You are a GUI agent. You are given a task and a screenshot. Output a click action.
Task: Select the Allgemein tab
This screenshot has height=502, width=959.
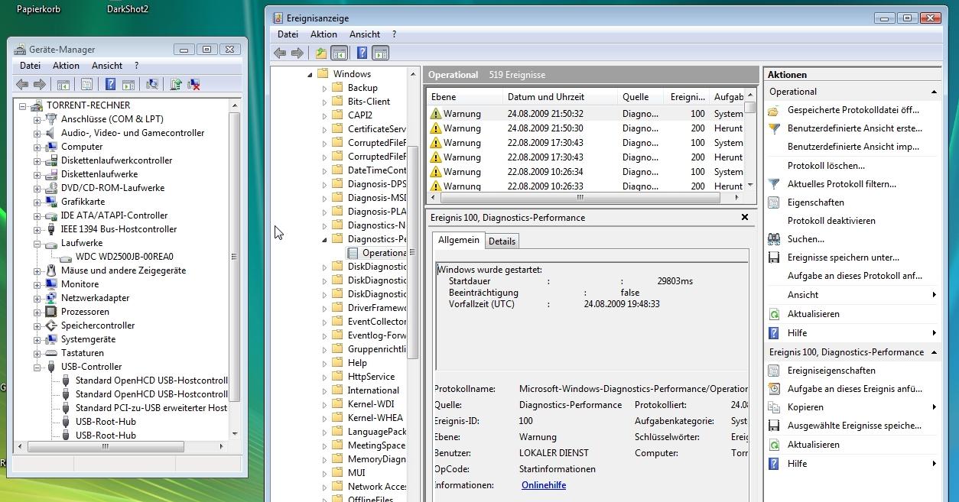click(458, 240)
